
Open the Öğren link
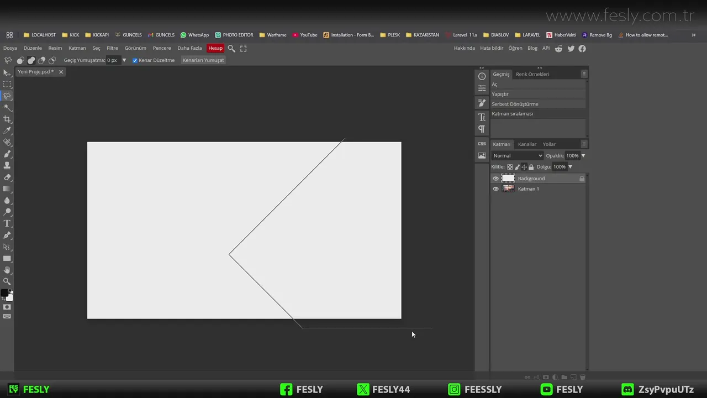515,48
